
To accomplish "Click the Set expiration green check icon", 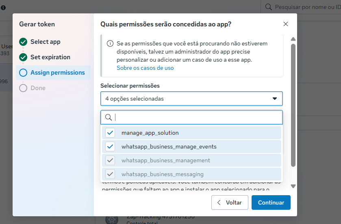I will [x=23, y=57].
